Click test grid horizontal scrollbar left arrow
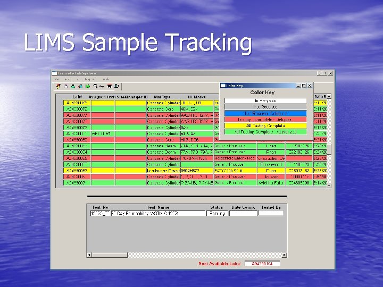 89,255
